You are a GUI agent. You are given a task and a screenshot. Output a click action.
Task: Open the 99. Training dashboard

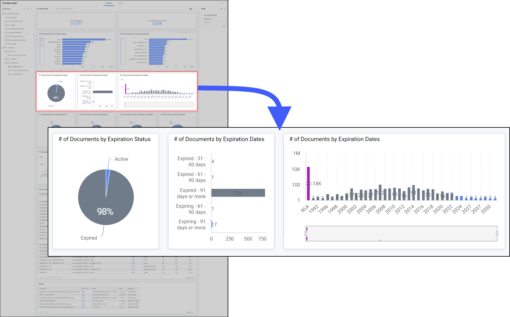pos(12,44)
